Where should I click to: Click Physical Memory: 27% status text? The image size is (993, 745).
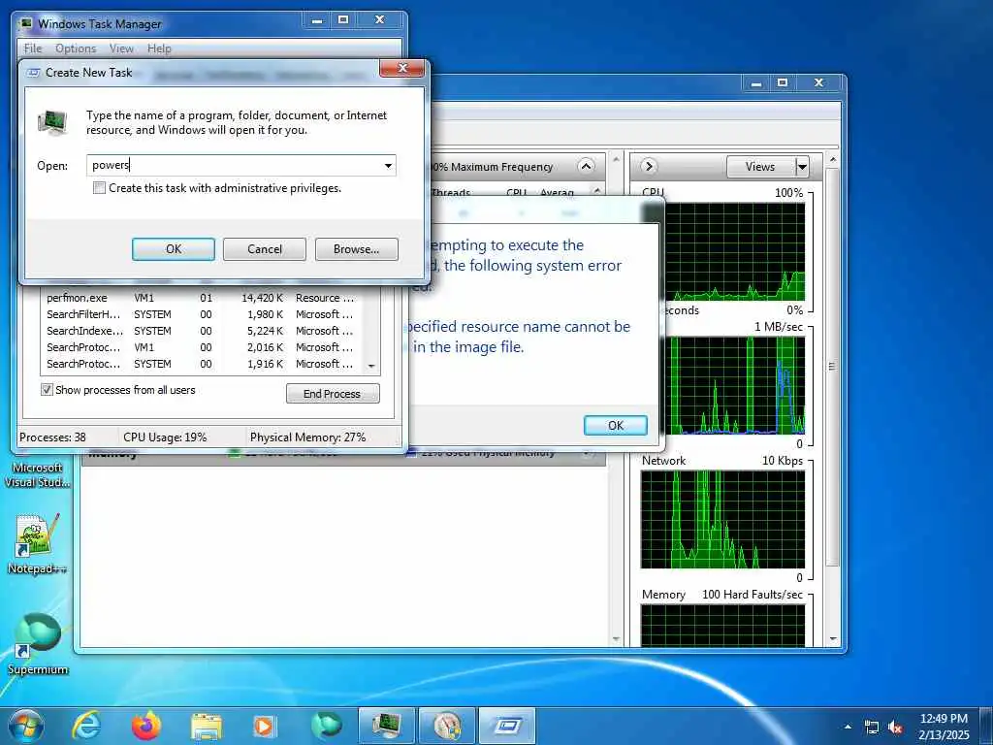pos(307,437)
